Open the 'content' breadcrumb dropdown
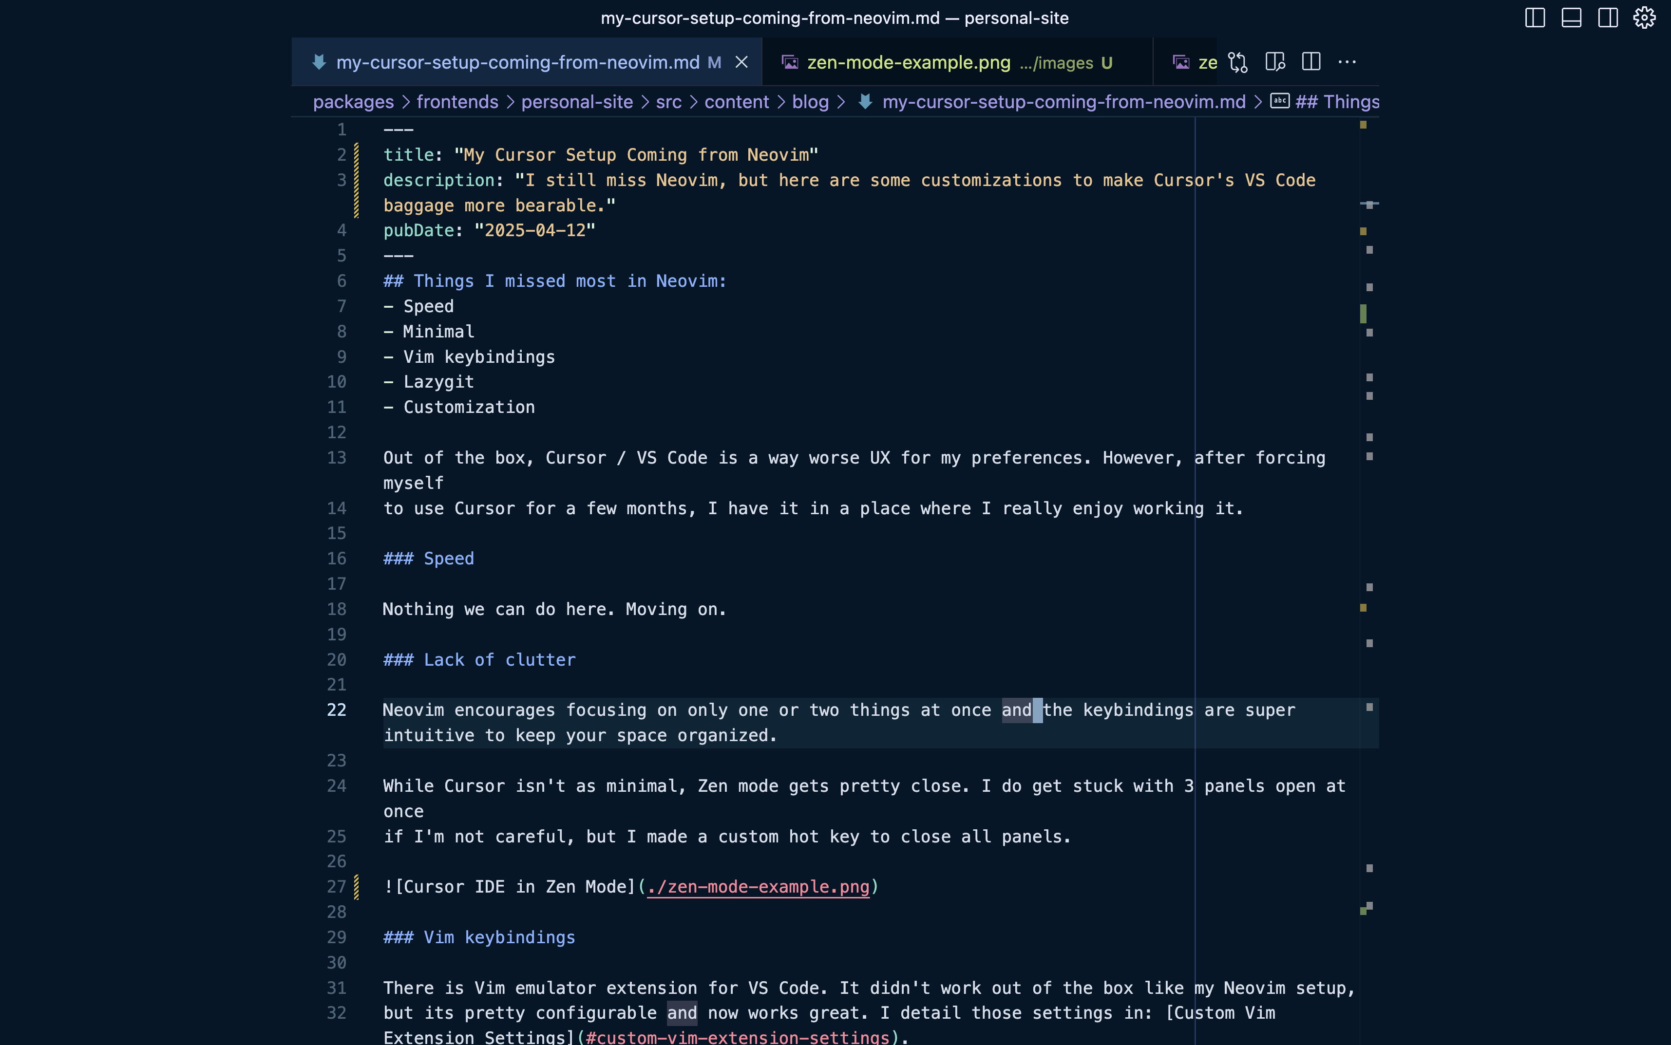 coord(736,102)
